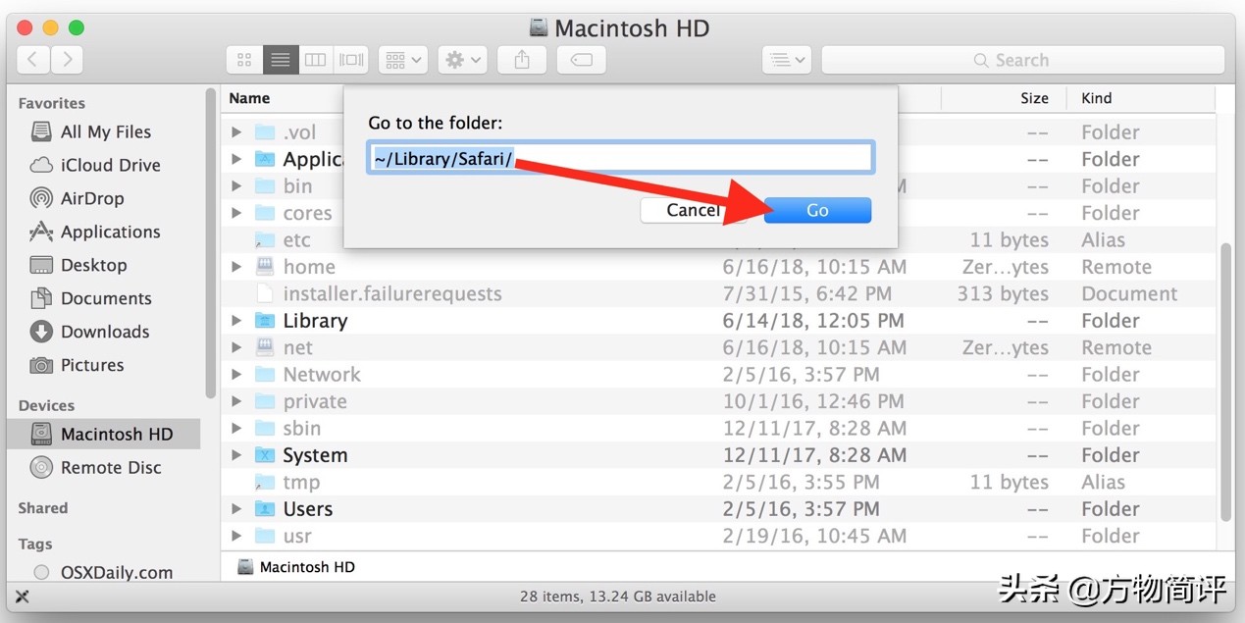Viewport: 1245px width, 623px height.
Task: Switch to Cover Flow view
Action: (x=350, y=59)
